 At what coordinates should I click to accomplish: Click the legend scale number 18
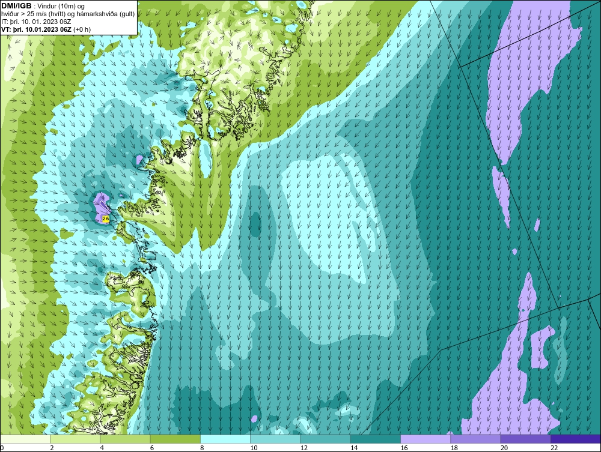(x=454, y=448)
